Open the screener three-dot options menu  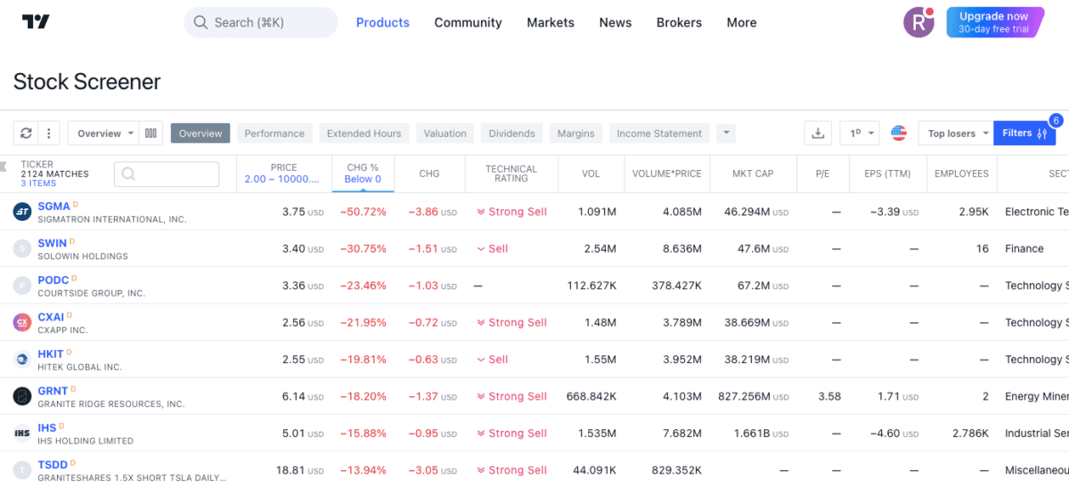tap(49, 134)
